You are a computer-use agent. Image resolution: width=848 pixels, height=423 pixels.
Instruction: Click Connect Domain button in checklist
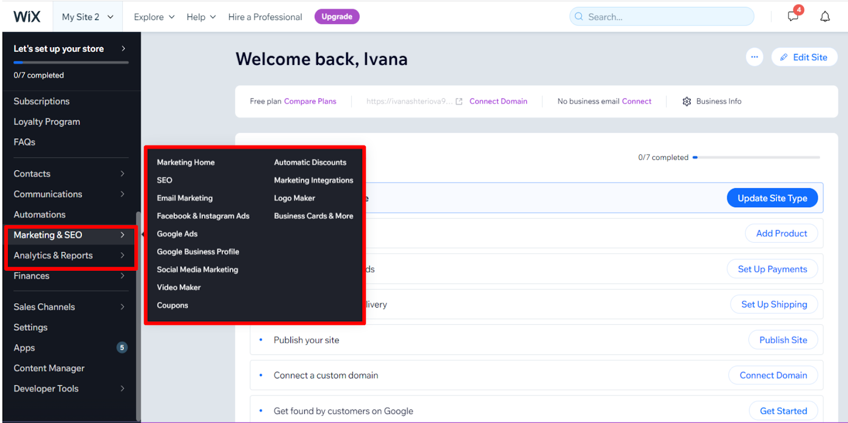(773, 375)
